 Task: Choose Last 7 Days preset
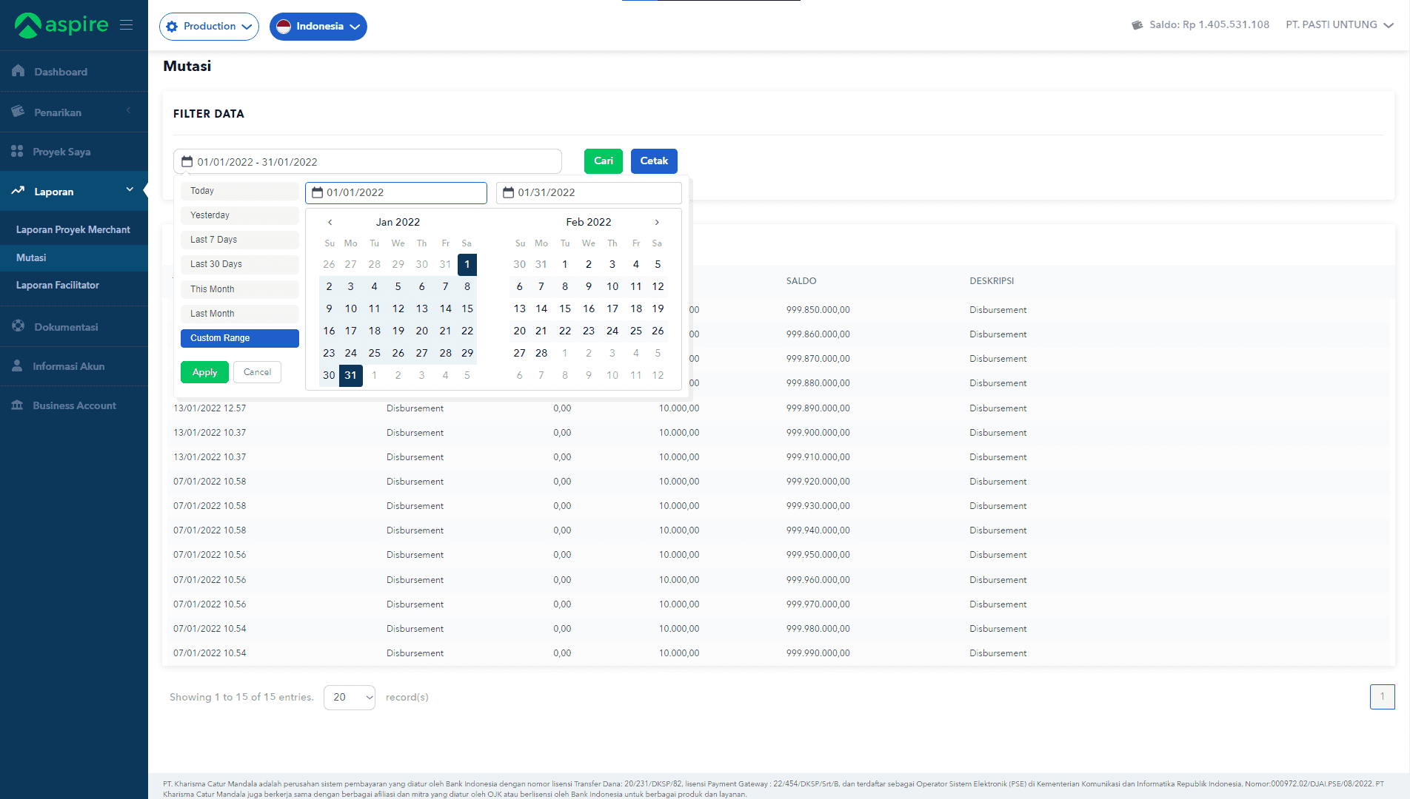click(240, 240)
